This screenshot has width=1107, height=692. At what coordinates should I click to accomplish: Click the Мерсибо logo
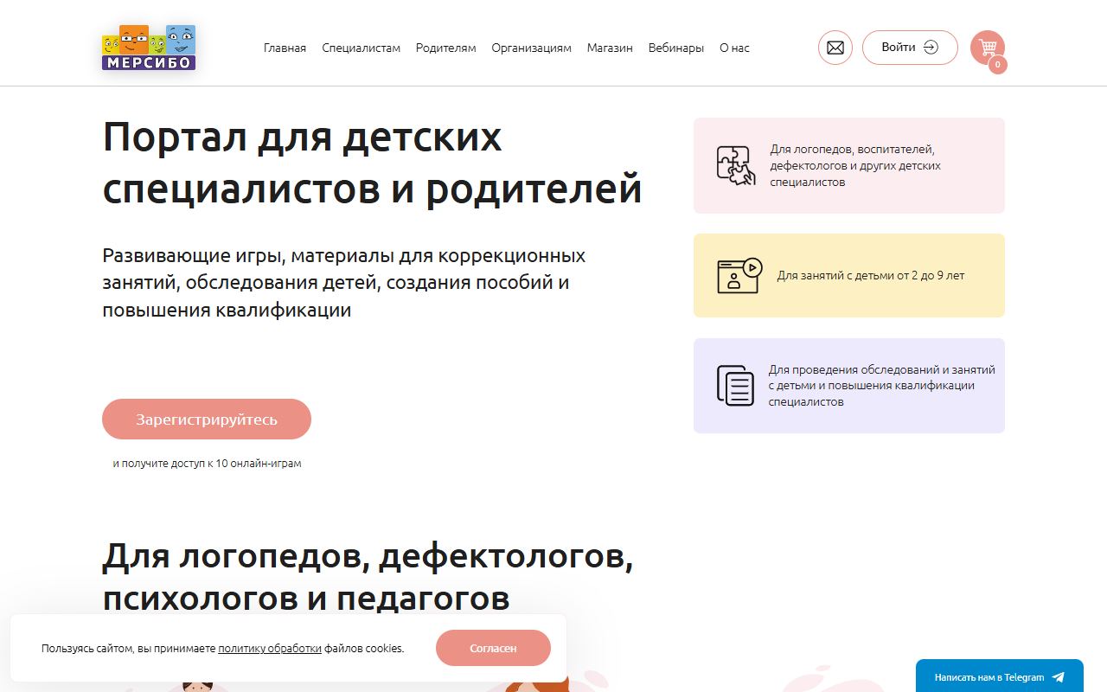149,48
